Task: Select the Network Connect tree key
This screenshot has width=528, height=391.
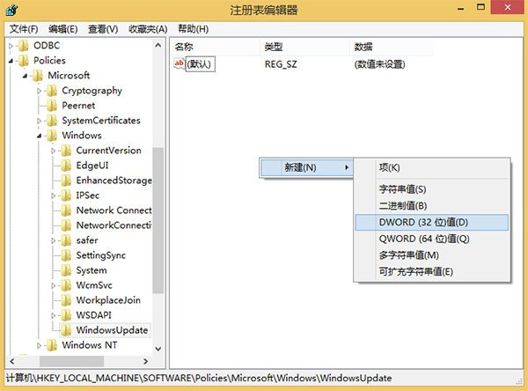Action: (x=114, y=210)
